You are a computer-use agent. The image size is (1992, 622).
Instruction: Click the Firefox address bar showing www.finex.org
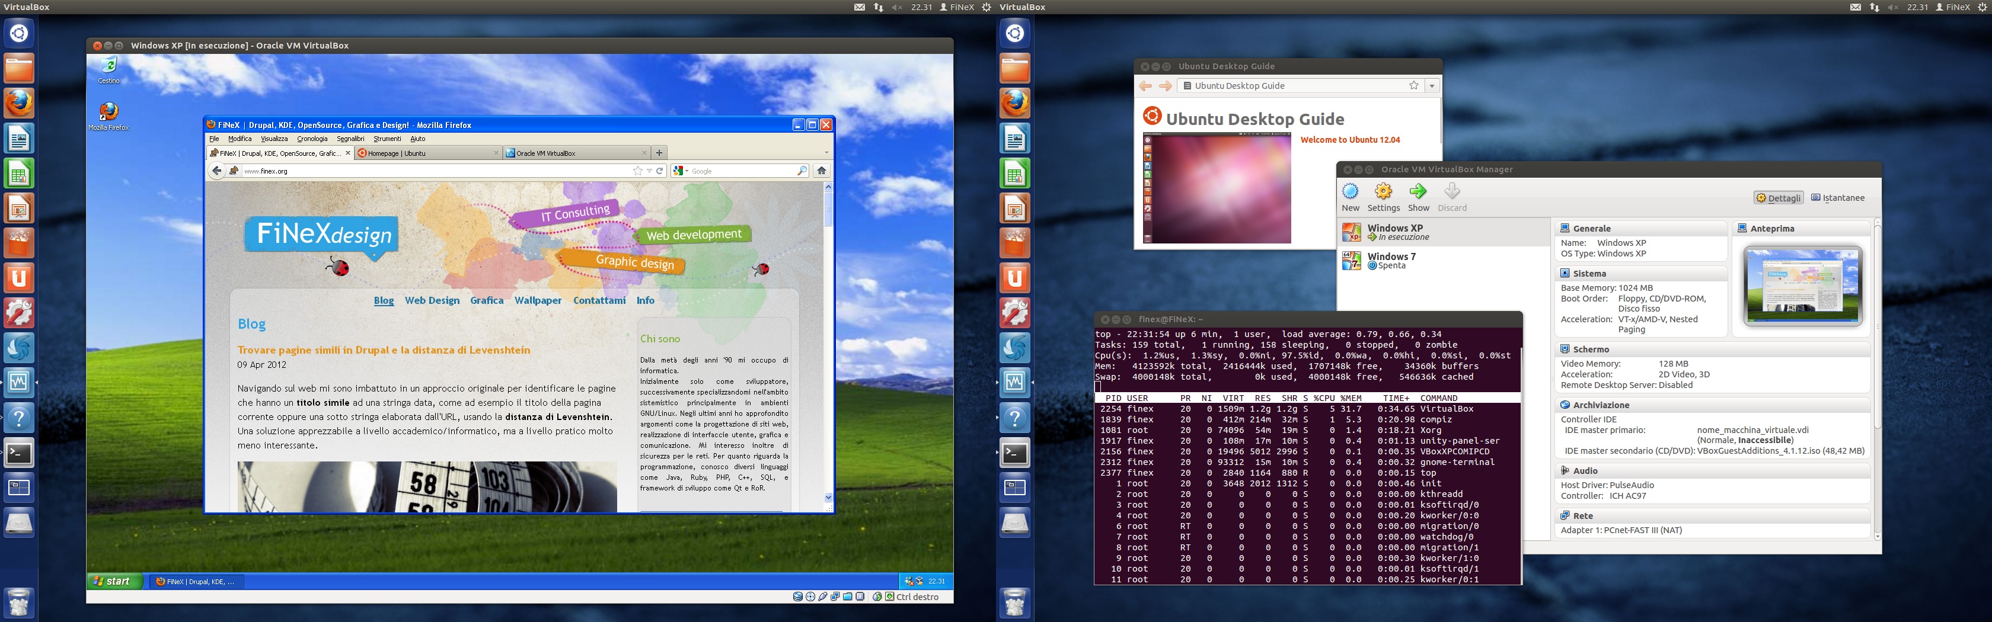[x=445, y=171]
